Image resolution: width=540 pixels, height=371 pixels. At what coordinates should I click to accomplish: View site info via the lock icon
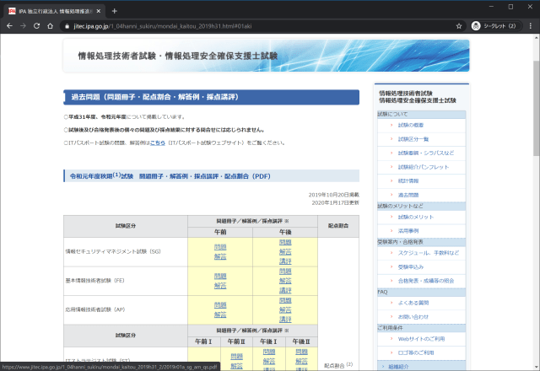click(67, 26)
